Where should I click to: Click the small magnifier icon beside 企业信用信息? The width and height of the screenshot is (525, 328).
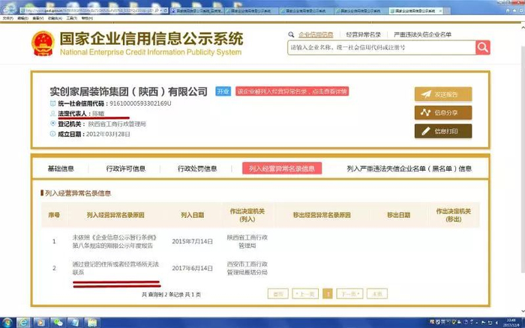point(291,34)
